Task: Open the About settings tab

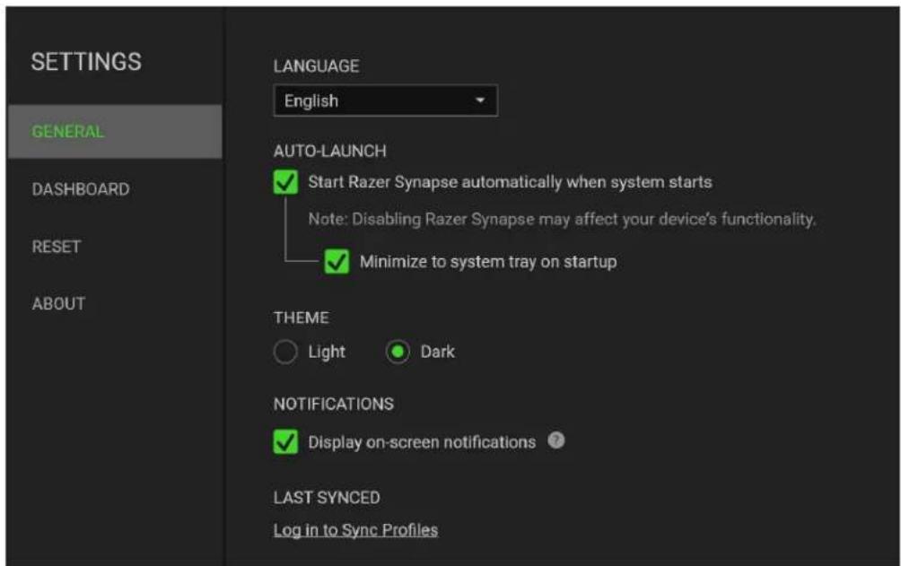Action: click(58, 303)
